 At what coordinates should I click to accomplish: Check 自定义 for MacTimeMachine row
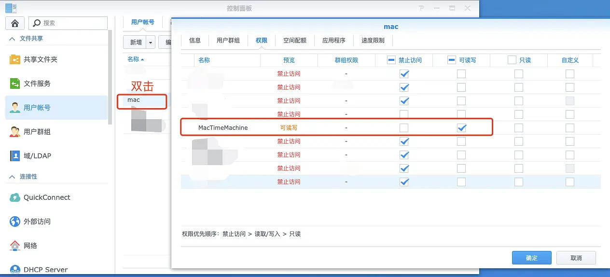point(570,128)
